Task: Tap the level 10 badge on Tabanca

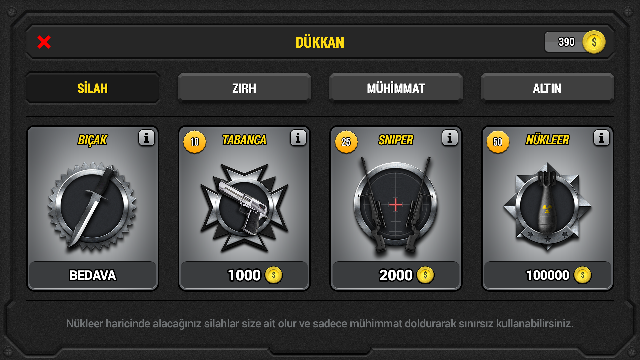Action: point(195,142)
